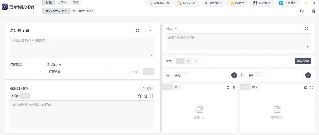Viewport: 319px width, 135px height.
Task: Click the 测试全部 button
Action: pyautogui.click(x=303, y=61)
